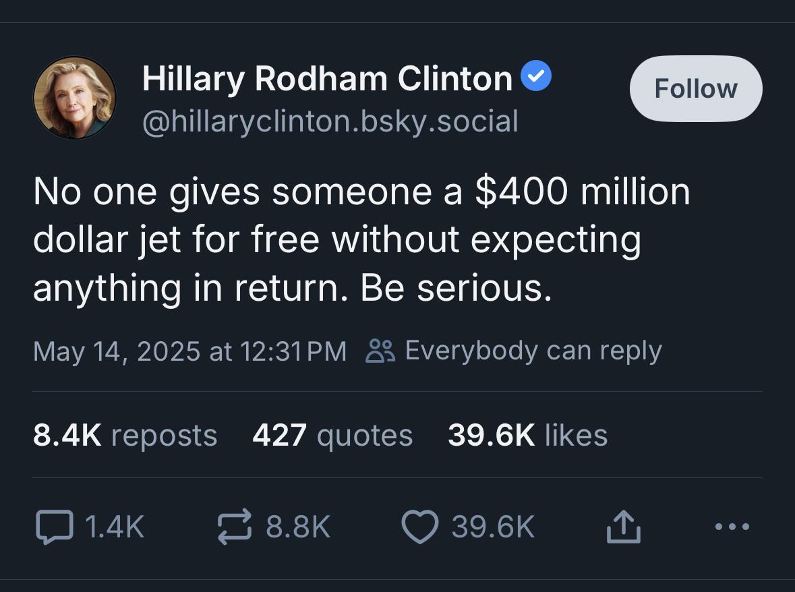Click the blue verified checkmark badge
This screenshot has width=795, height=592.
(537, 78)
